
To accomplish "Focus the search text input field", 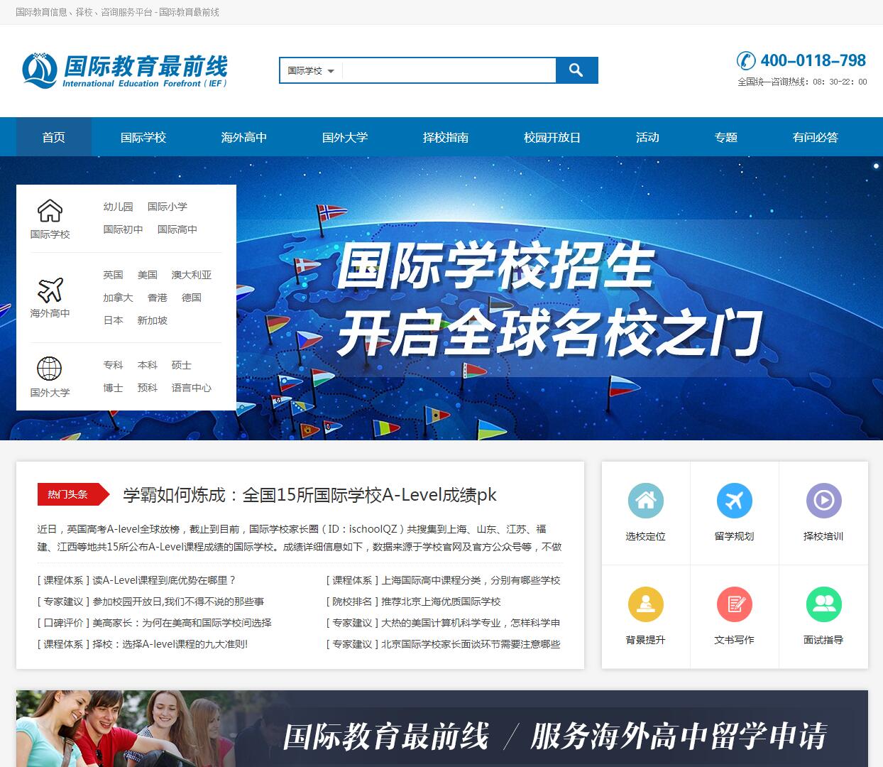I will coord(449,70).
